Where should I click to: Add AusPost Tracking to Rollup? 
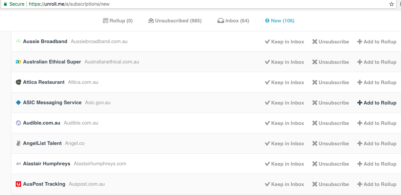(377, 184)
